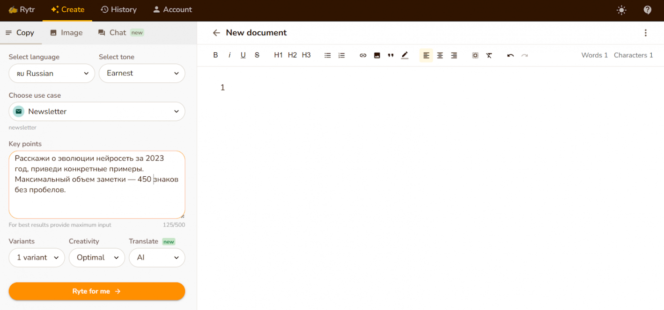Click the Creativity label
This screenshot has width=664, height=310.
pyautogui.click(x=84, y=241)
